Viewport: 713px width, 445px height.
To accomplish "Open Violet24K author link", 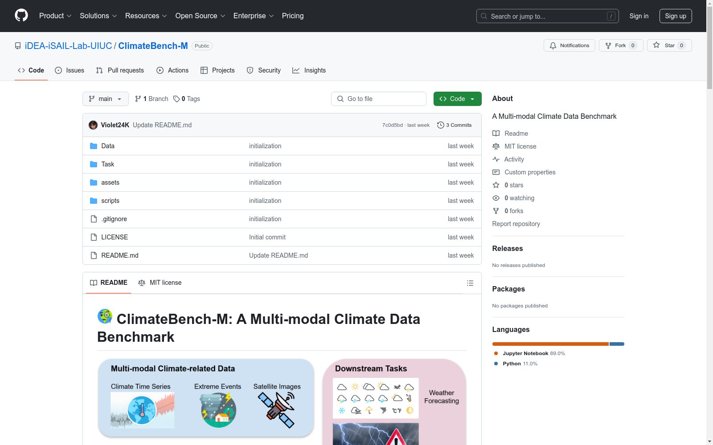I will pyautogui.click(x=115, y=125).
